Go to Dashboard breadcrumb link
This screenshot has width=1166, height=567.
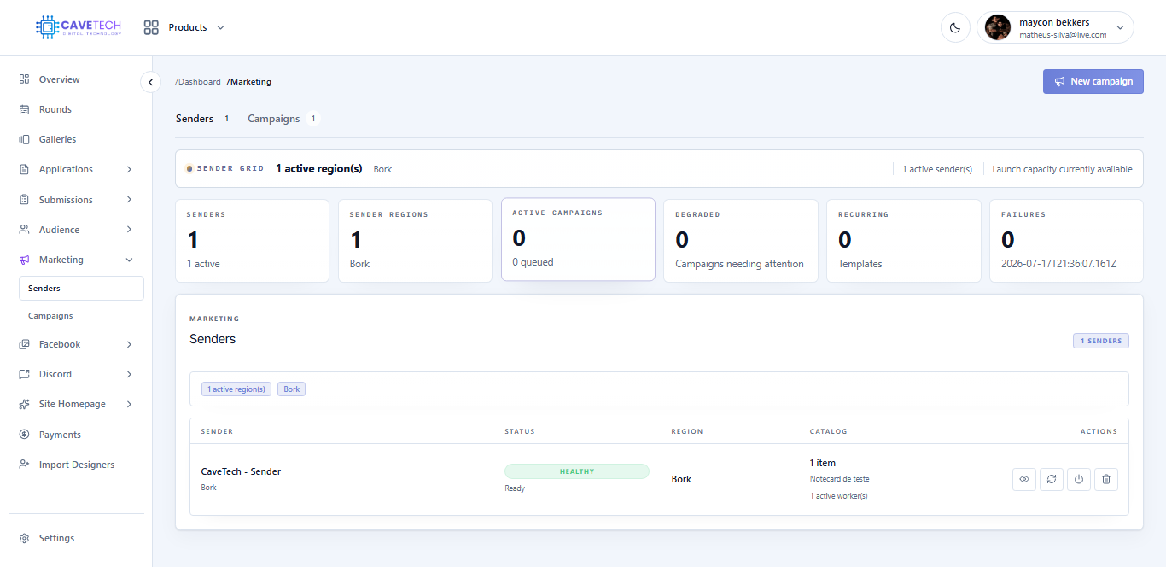[x=198, y=82]
